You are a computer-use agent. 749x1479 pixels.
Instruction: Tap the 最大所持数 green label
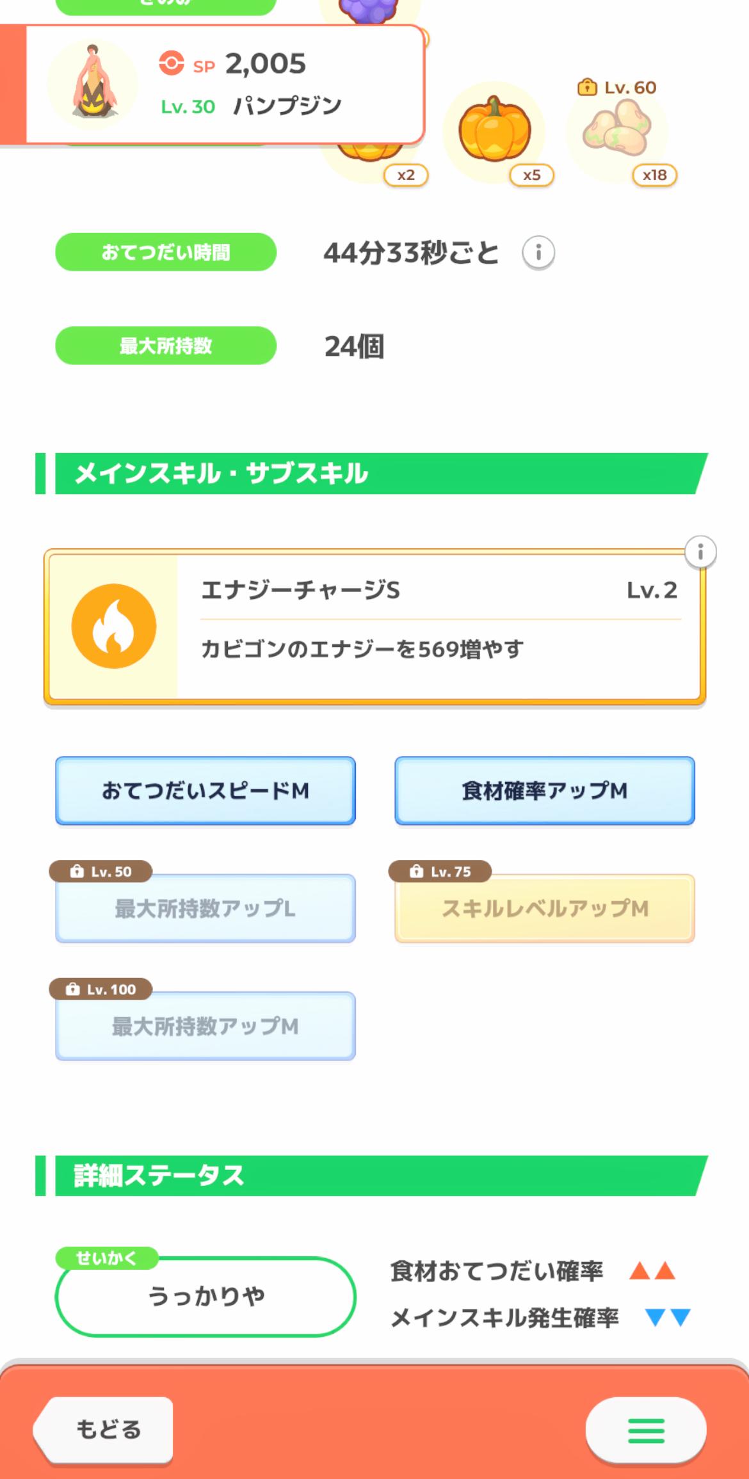(x=166, y=346)
